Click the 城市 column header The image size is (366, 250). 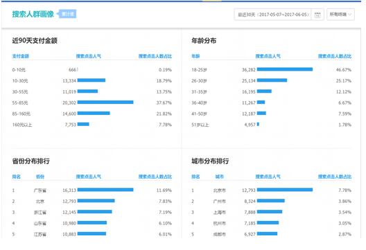coord(220,177)
